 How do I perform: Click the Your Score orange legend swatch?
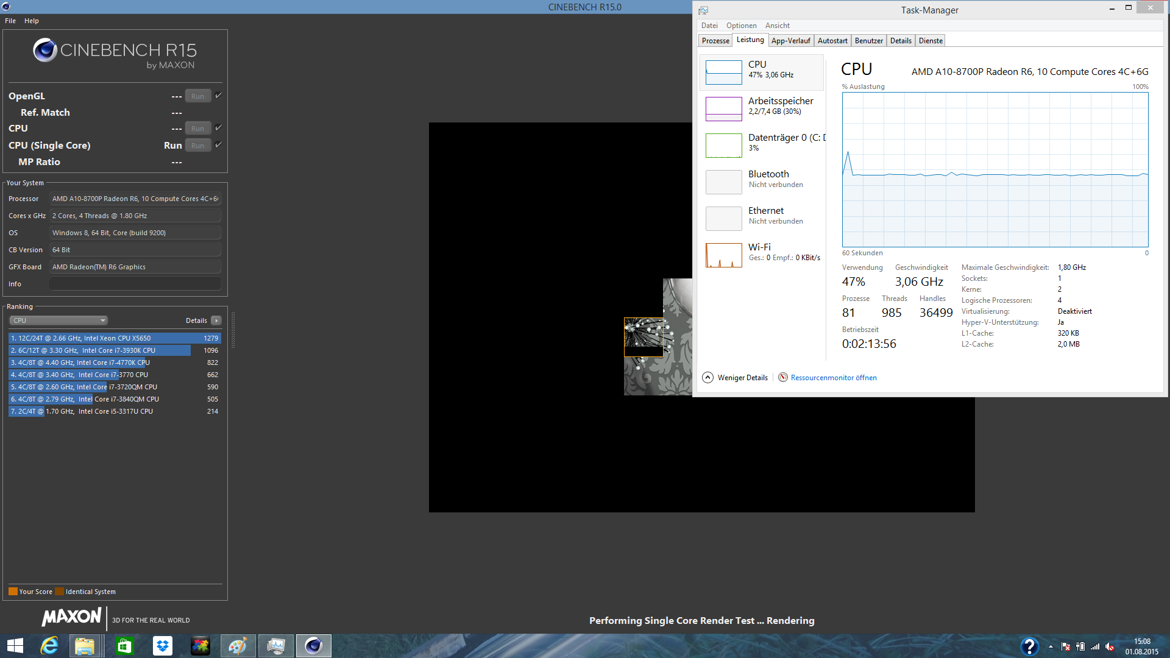[x=13, y=592]
